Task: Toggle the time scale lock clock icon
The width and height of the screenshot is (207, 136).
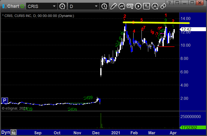Action: tap(13, 132)
